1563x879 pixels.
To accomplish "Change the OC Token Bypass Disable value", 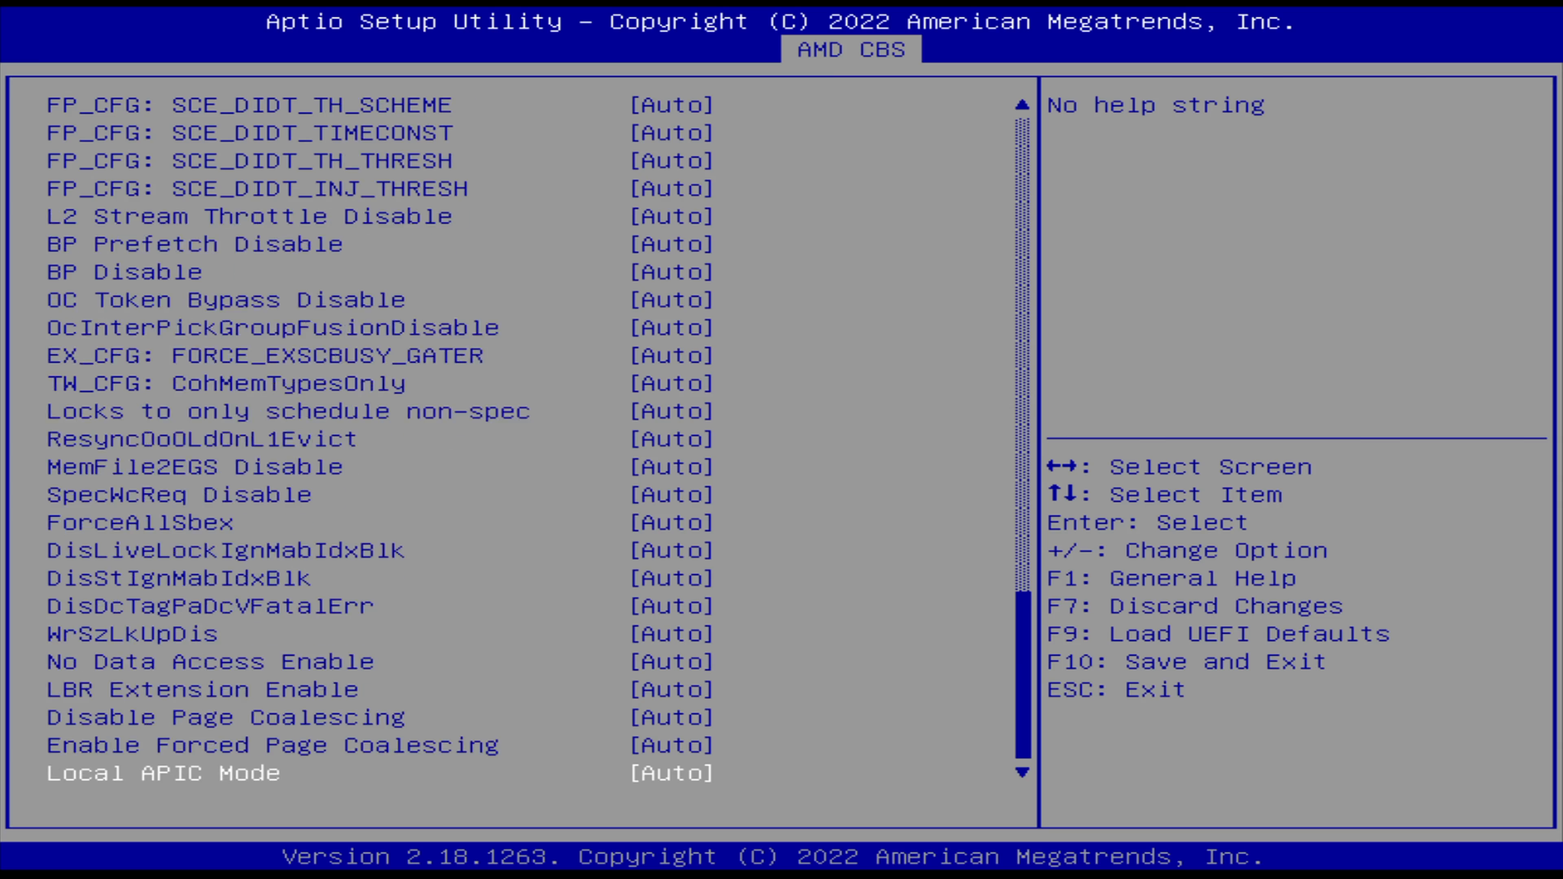I will pyautogui.click(x=672, y=300).
